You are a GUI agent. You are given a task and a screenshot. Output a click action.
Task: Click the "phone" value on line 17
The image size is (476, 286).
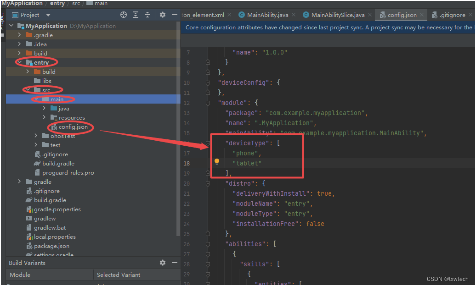click(x=245, y=153)
